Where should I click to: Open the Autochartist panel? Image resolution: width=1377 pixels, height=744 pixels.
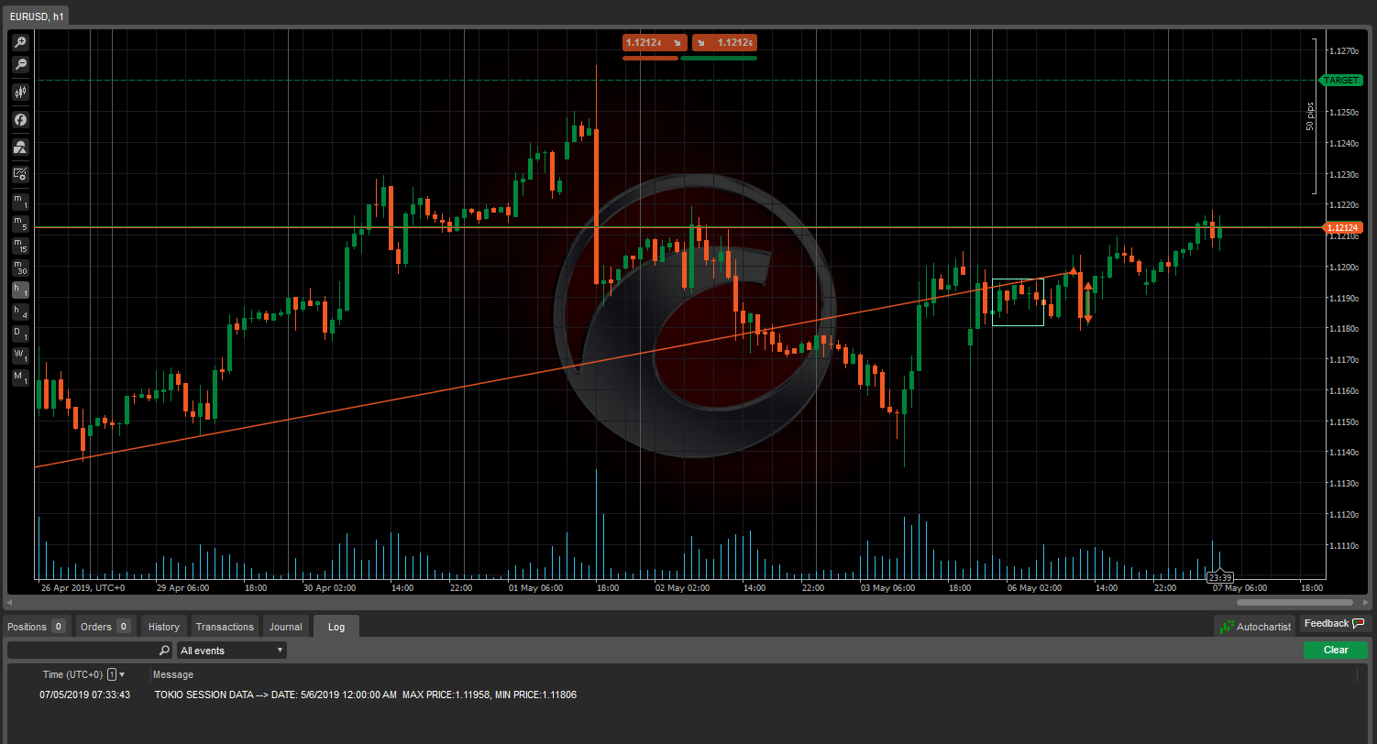(1255, 627)
